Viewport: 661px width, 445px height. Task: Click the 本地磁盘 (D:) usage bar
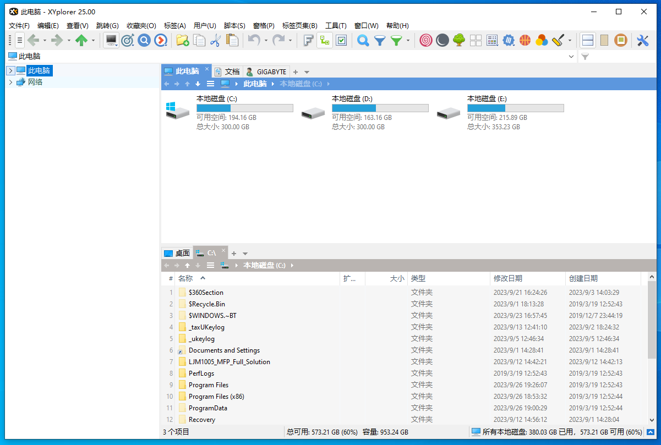(x=380, y=108)
